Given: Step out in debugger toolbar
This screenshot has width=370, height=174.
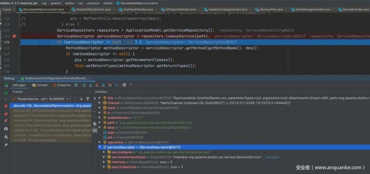Looking at the screenshot, I should coord(103,85).
